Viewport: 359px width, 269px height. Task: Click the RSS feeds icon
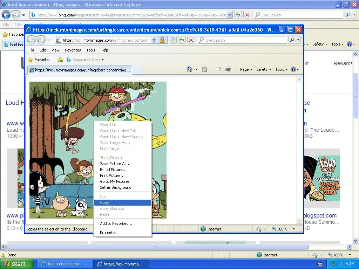click(x=204, y=70)
